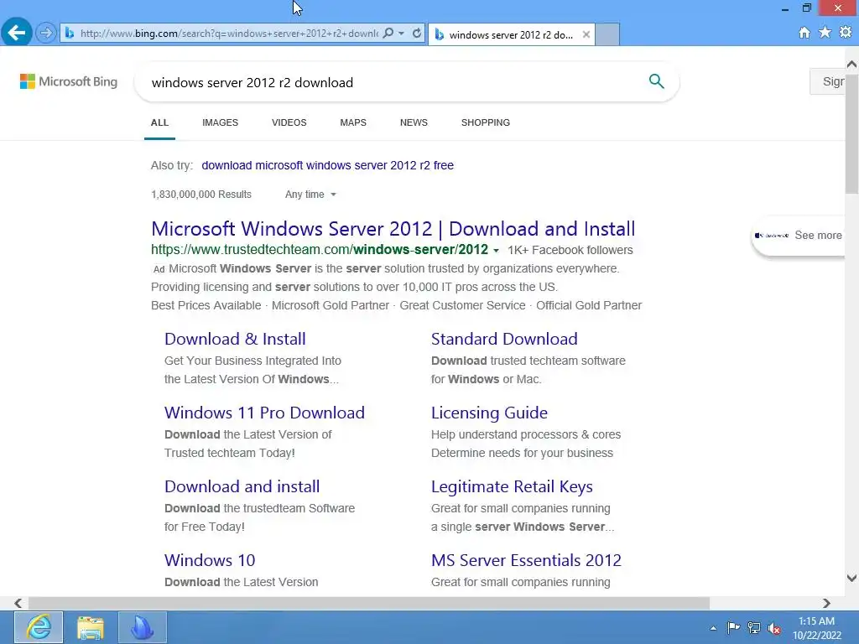This screenshot has height=644, width=859.
Task: Click the trustedtechteam.com green URL
Action: (x=320, y=250)
